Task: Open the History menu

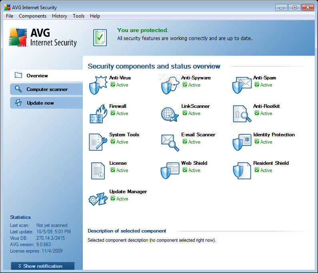Action: point(60,16)
